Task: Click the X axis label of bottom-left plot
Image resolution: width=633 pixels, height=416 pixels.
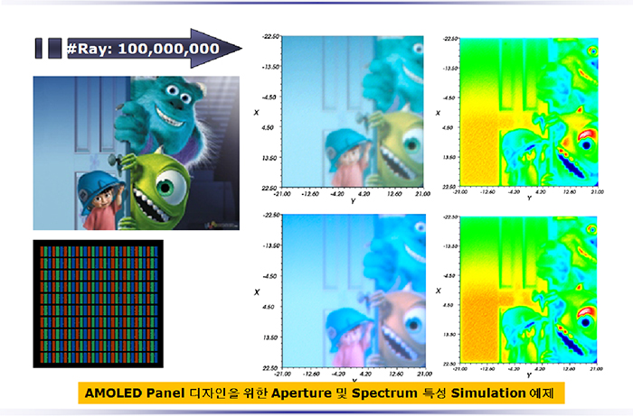Action: point(256,292)
